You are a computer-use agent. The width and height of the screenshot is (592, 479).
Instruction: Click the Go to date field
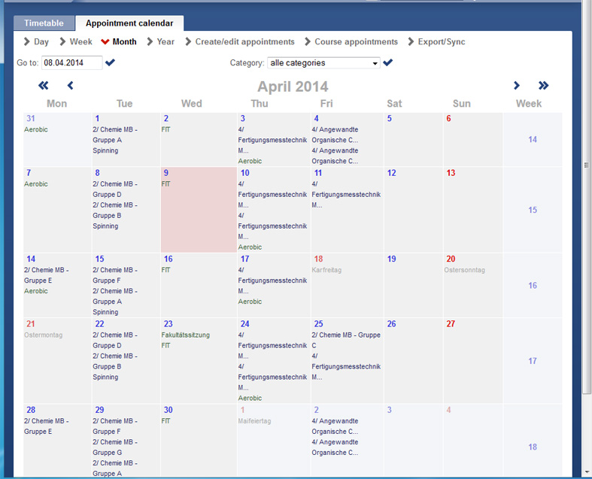click(x=71, y=62)
